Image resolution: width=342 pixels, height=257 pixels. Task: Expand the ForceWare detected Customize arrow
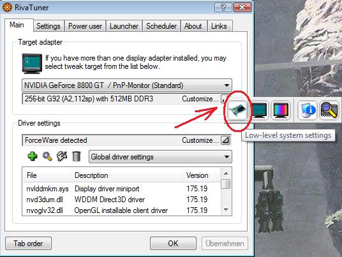pyautogui.click(x=225, y=140)
